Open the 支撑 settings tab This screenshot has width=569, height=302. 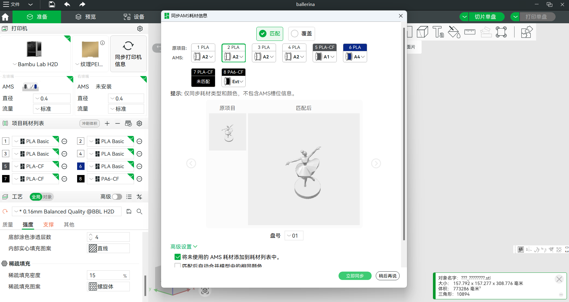pos(49,224)
